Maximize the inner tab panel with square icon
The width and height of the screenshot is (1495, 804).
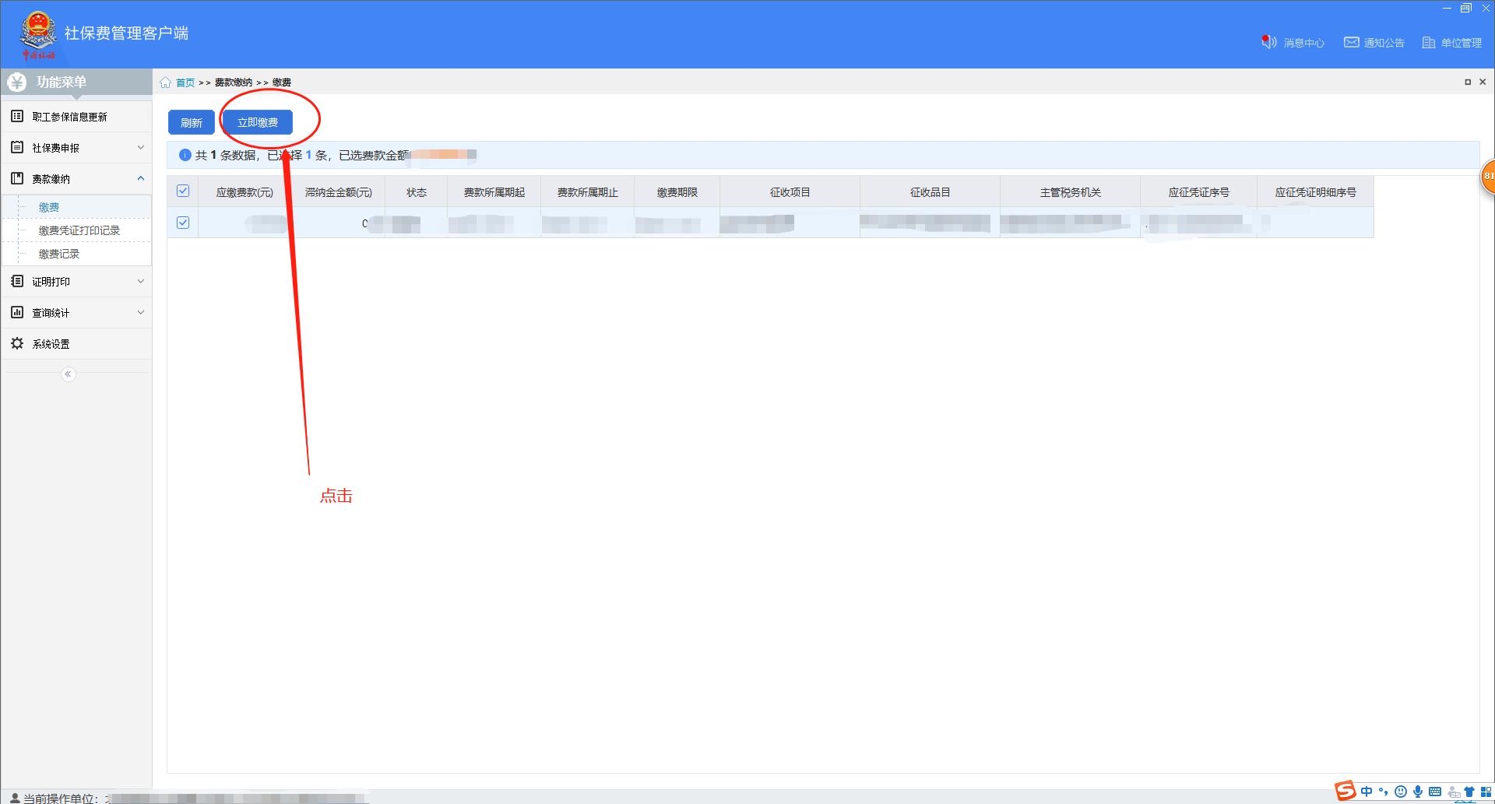pos(1468,82)
